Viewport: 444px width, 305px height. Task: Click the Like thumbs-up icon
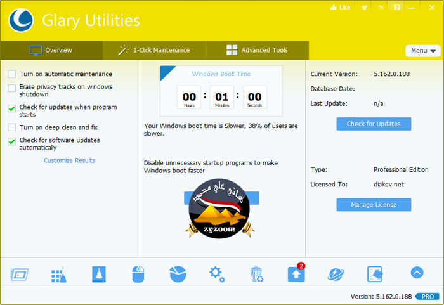pyautogui.click(x=340, y=8)
